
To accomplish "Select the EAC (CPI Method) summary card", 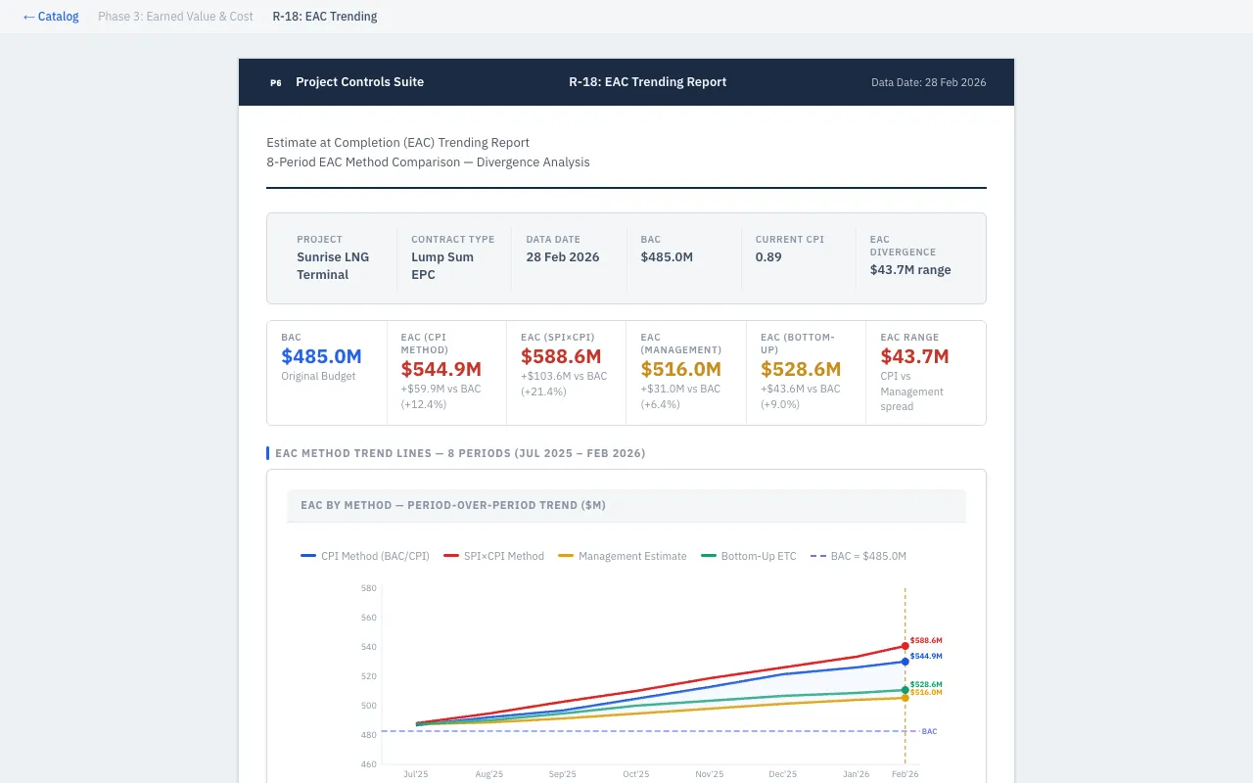I will coord(446,373).
